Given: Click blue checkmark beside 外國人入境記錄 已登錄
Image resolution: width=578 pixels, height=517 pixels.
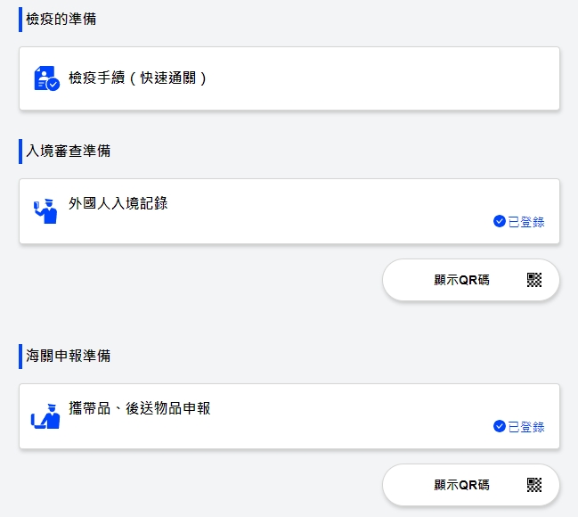Looking at the screenshot, I should pyautogui.click(x=499, y=221).
